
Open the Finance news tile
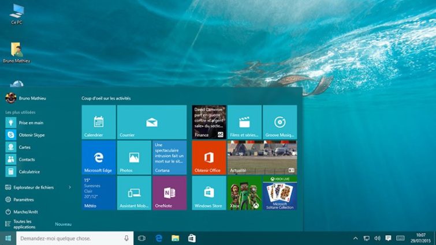coord(209,122)
